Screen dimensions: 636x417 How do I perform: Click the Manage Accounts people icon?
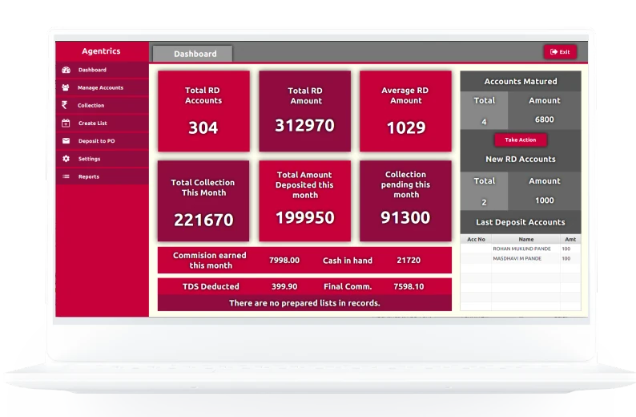point(66,87)
